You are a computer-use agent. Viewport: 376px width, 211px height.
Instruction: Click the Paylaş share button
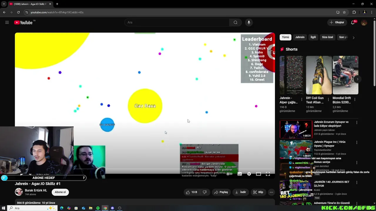[x=221, y=192]
